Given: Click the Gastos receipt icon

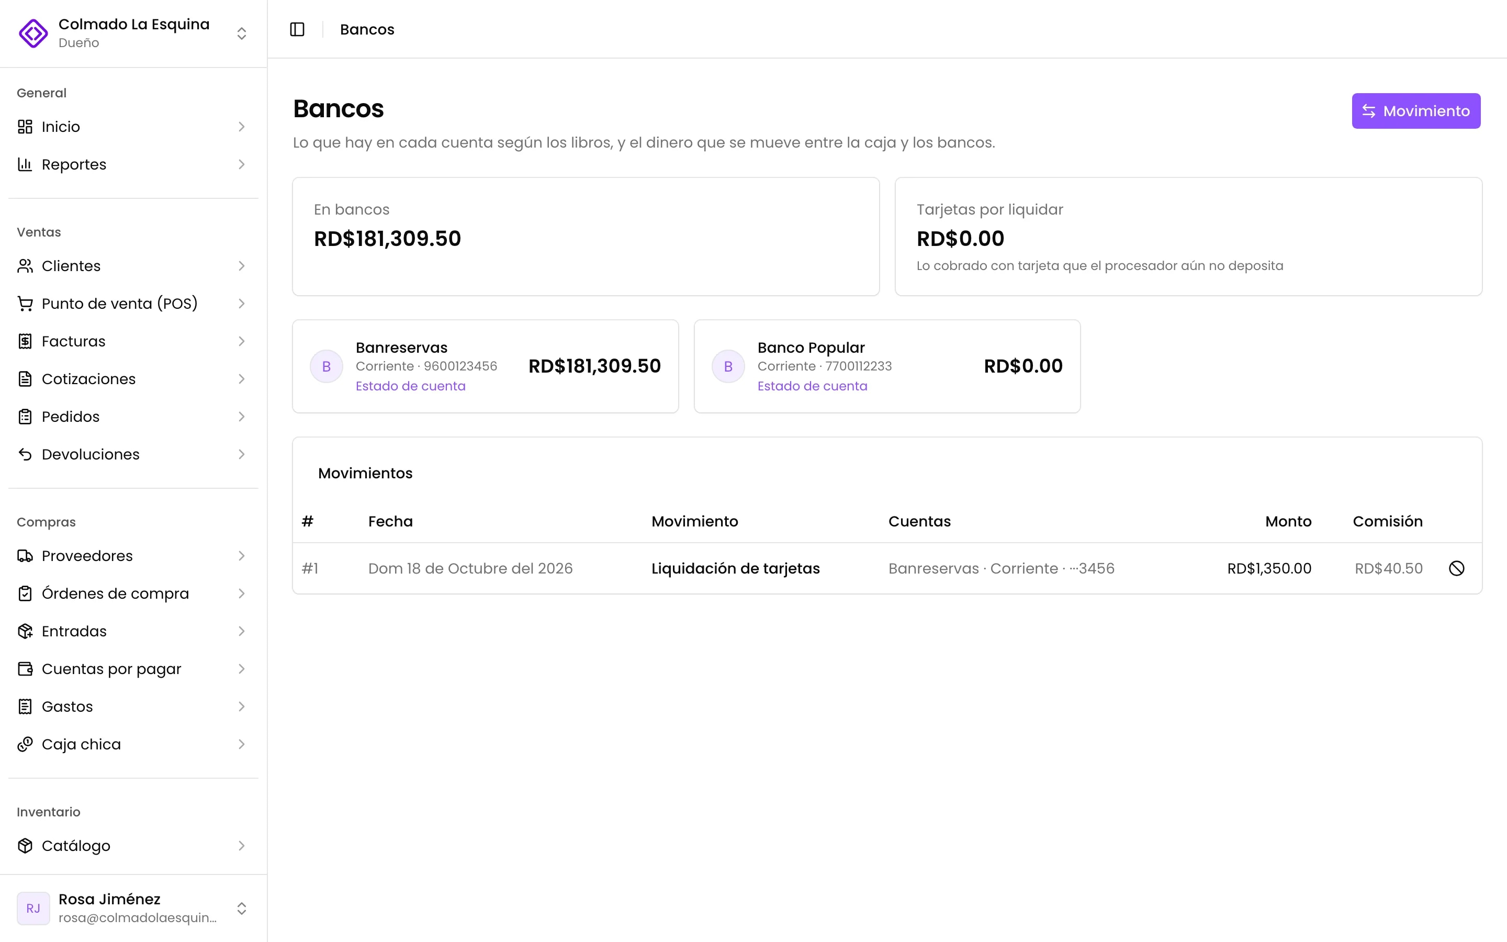Looking at the screenshot, I should click(x=25, y=706).
